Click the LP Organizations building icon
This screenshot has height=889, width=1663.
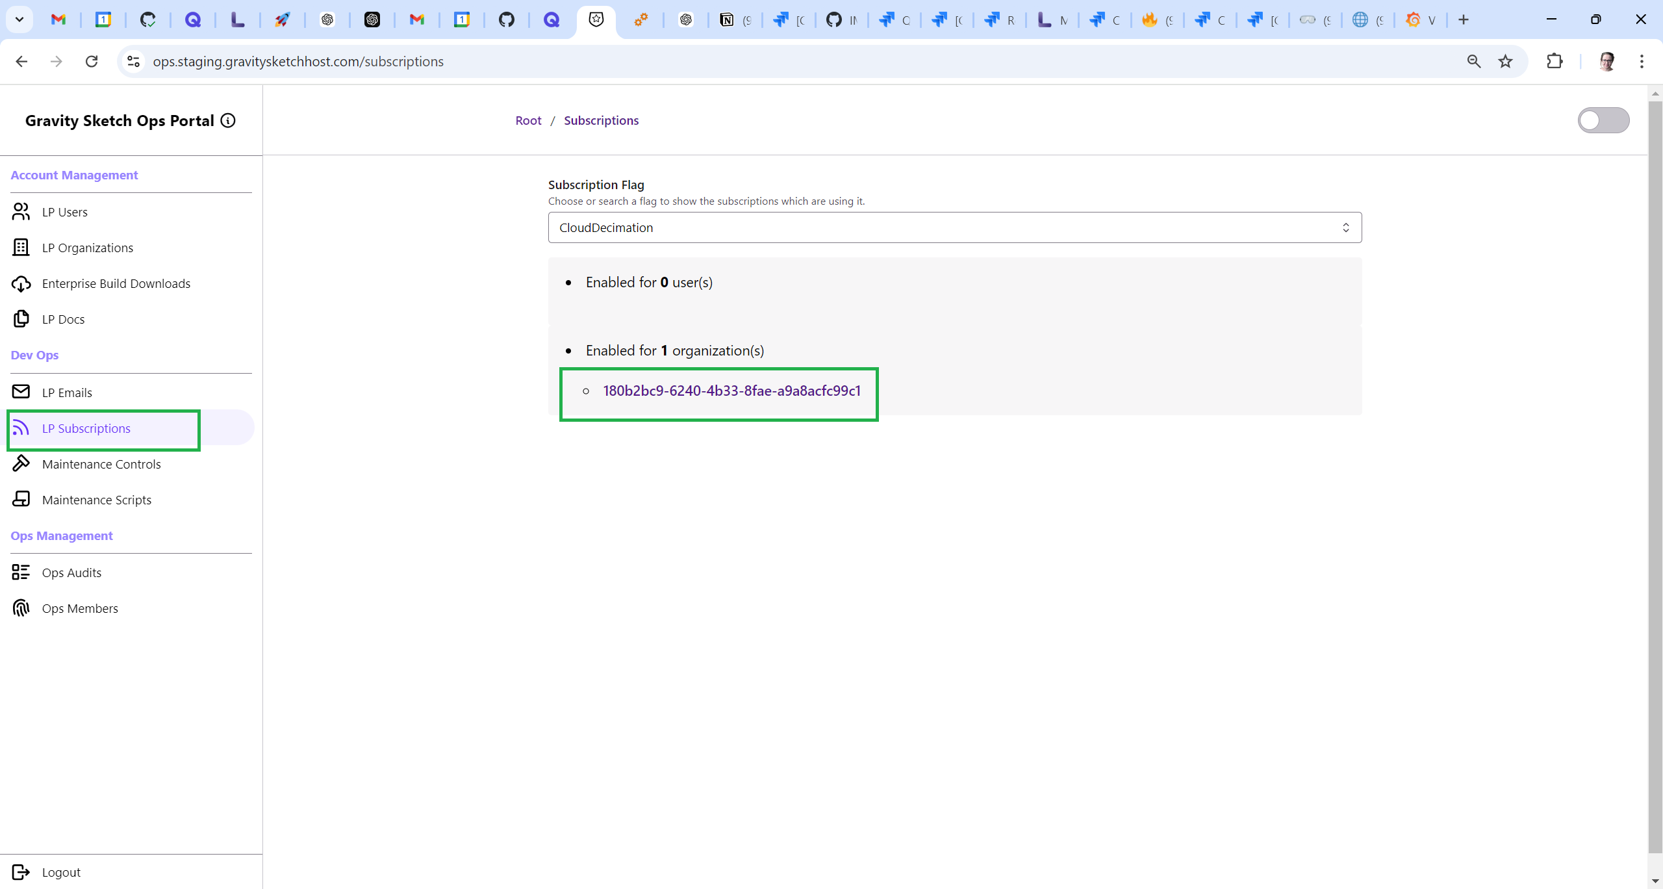(21, 248)
